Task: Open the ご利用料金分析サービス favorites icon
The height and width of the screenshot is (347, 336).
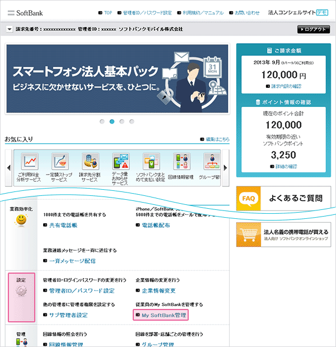Action: pos(29,162)
